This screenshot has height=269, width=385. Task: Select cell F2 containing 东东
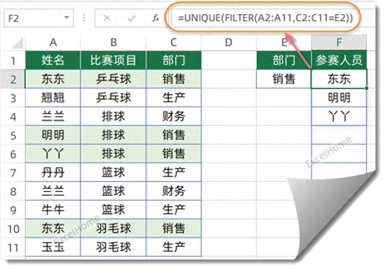coord(339,79)
